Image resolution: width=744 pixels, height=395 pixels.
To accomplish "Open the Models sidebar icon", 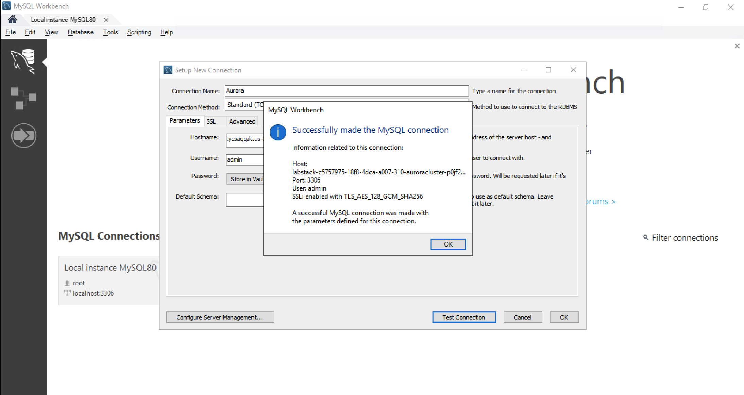I will coord(23,98).
